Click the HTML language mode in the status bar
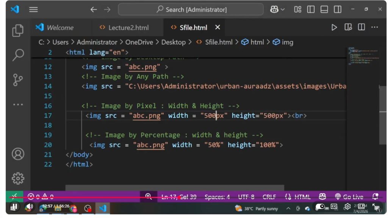Viewport: 388px width, 218px height. (298, 197)
